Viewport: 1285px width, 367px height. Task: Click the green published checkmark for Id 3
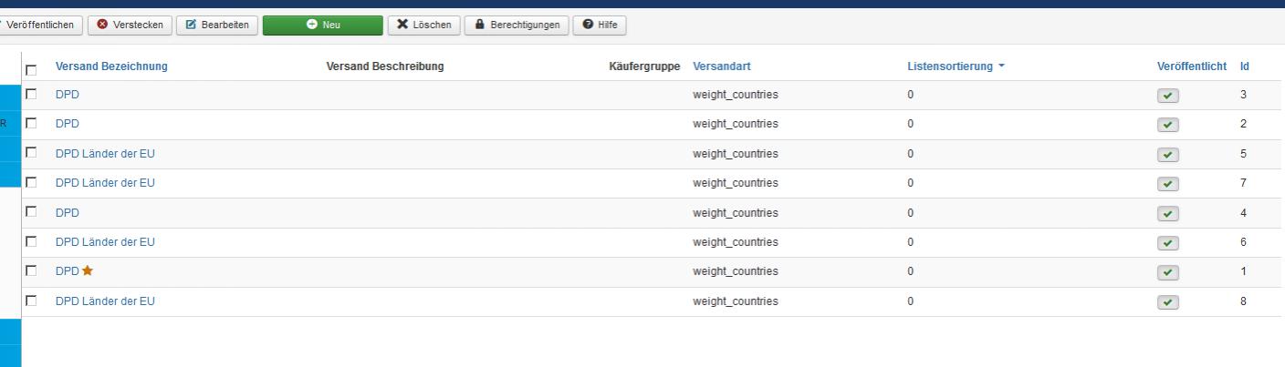click(1167, 96)
